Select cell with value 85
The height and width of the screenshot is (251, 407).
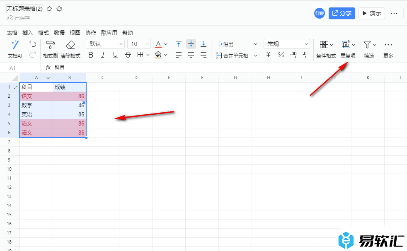click(69, 114)
